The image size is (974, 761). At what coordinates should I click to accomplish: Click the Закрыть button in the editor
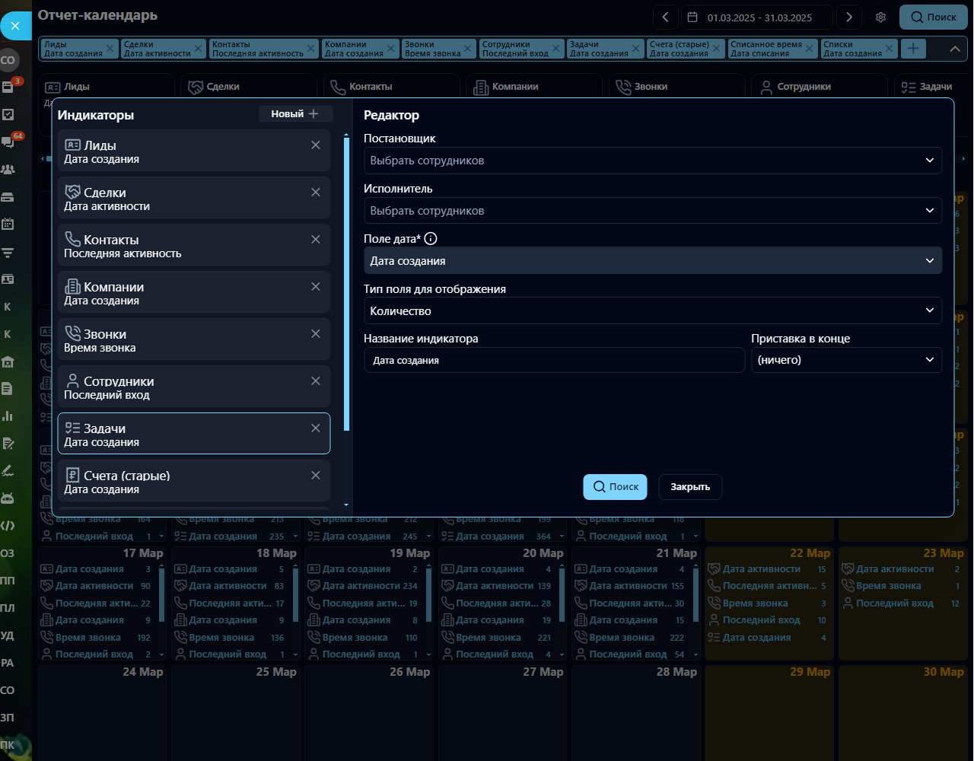[689, 487]
